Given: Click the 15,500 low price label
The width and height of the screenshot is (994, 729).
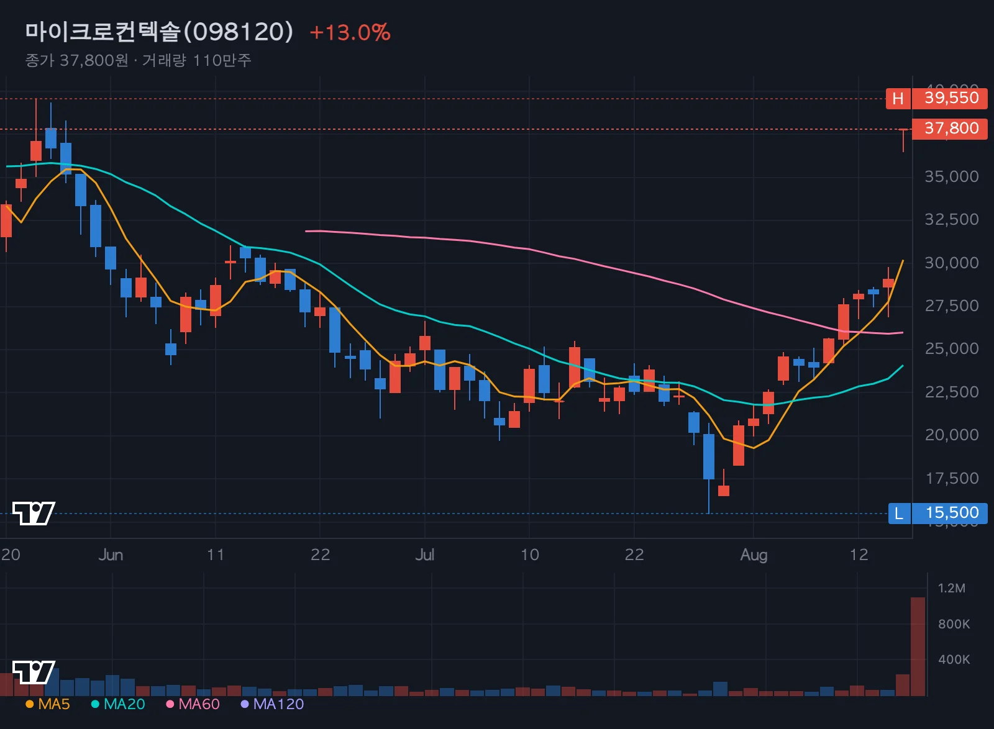Looking at the screenshot, I should [x=950, y=513].
